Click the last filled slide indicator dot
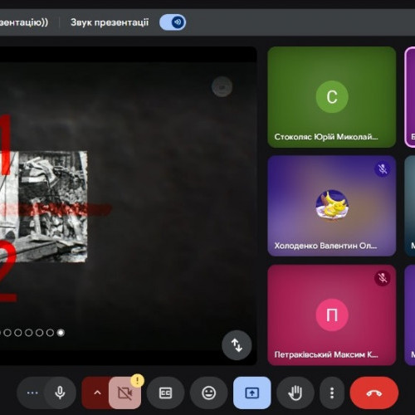 point(61,333)
